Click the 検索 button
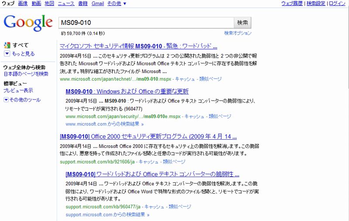Image resolution: width=349 pixels, height=221 pixels. pyautogui.click(x=243, y=23)
